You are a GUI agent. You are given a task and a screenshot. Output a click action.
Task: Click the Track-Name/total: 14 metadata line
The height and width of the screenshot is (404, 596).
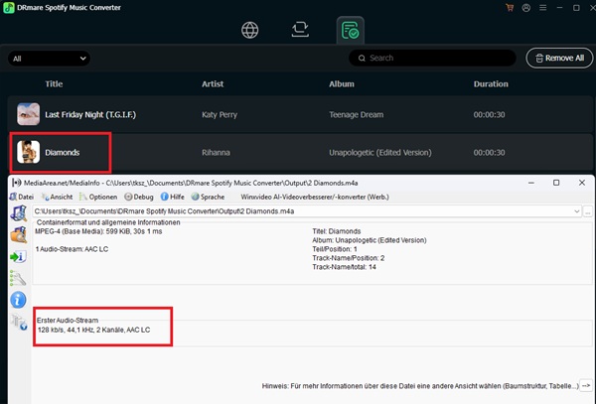[x=344, y=267]
